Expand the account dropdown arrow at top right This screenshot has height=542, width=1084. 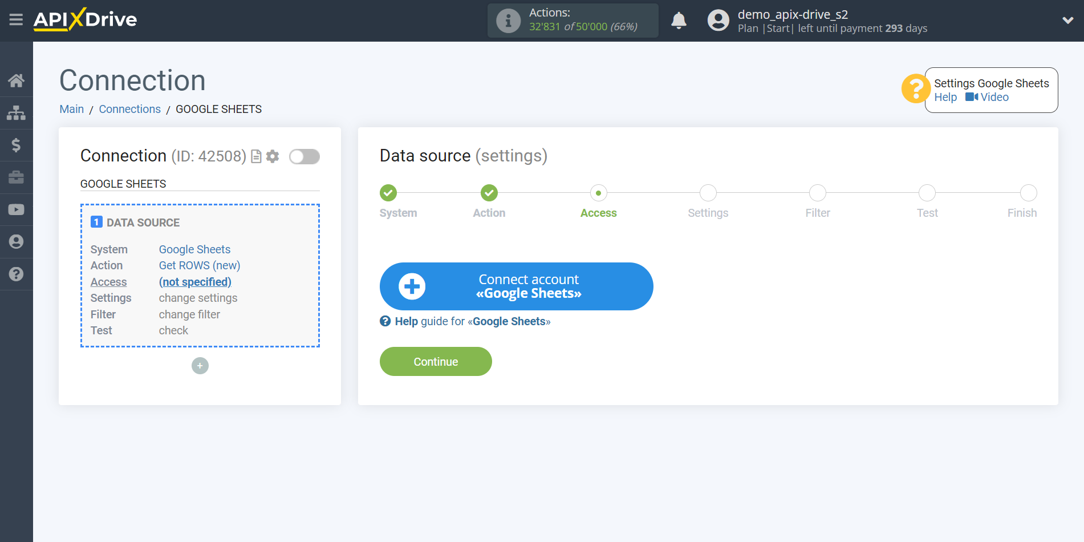1068,20
